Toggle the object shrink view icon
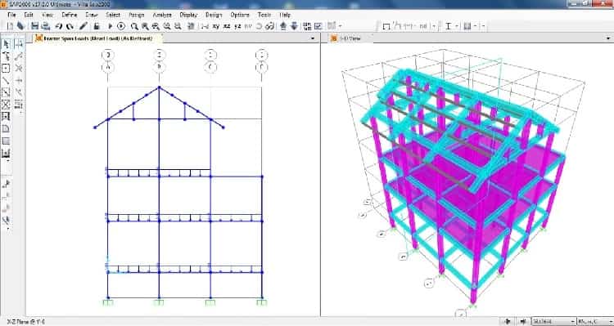 pyautogui.click(x=307, y=26)
